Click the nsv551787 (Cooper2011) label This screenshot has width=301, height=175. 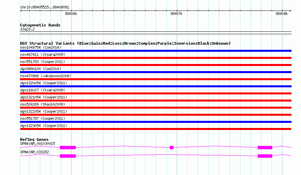point(43,118)
